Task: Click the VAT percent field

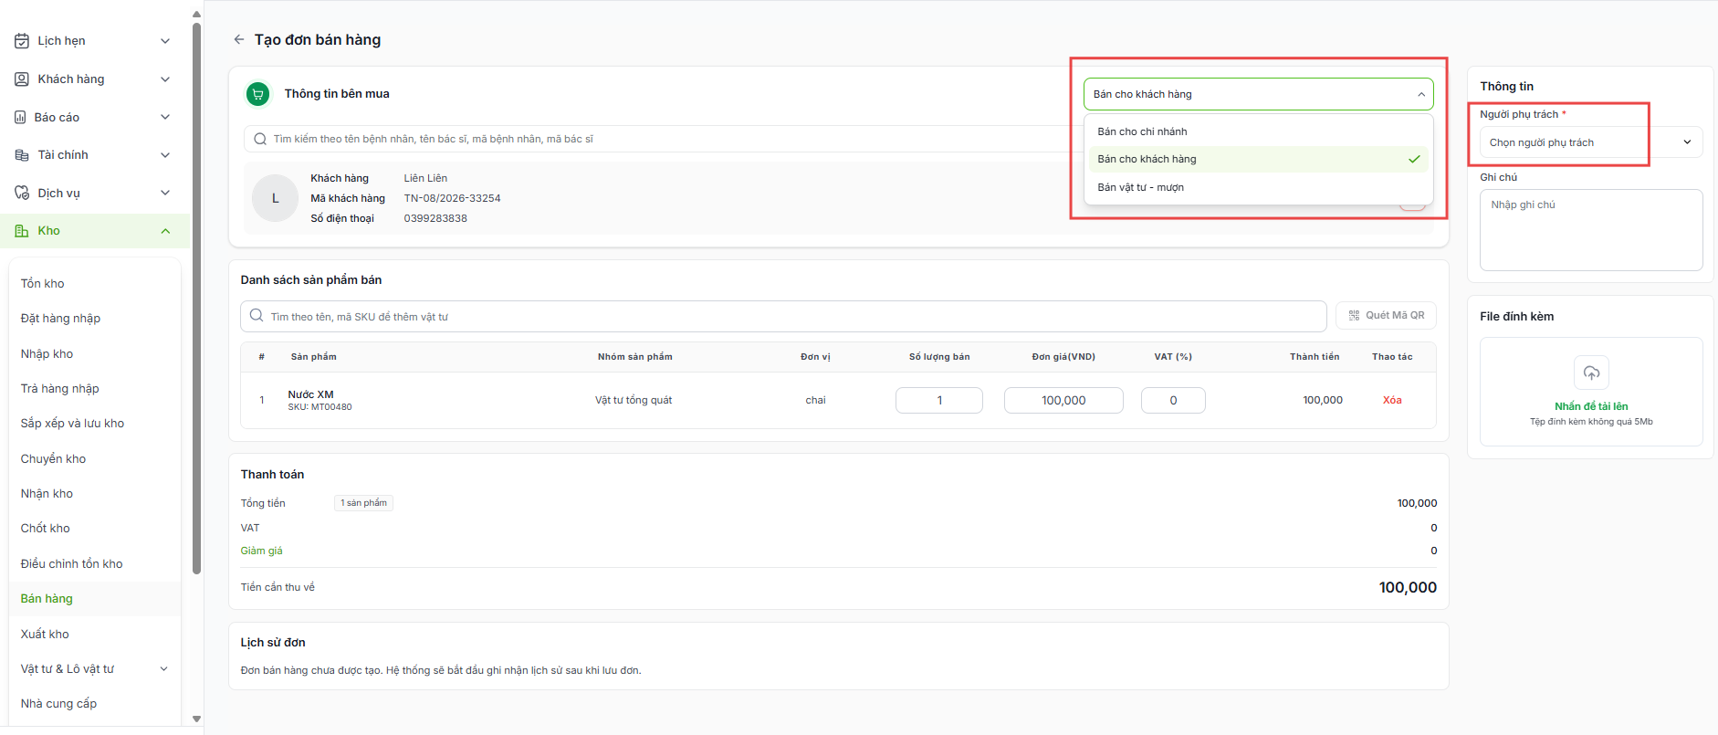Action: click(x=1173, y=400)
